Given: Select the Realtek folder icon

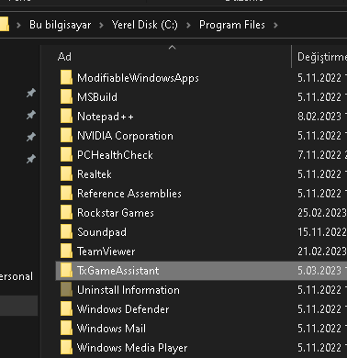Looking at the screenshot, I should point(66,174).
